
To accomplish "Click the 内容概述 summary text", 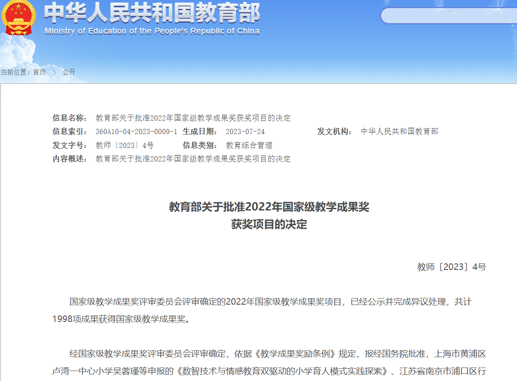I will point(193,159).
